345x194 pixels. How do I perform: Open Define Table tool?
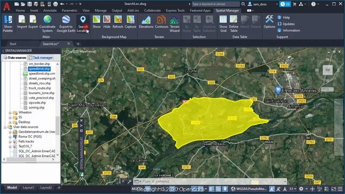tap(233, 24)
